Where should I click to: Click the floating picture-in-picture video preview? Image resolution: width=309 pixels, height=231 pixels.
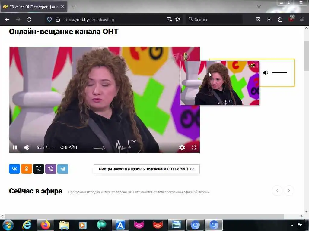(x=220, y=83)
